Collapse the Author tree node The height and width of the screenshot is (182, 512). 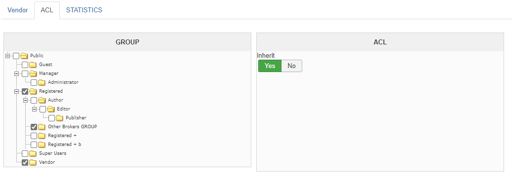[25, 100]
